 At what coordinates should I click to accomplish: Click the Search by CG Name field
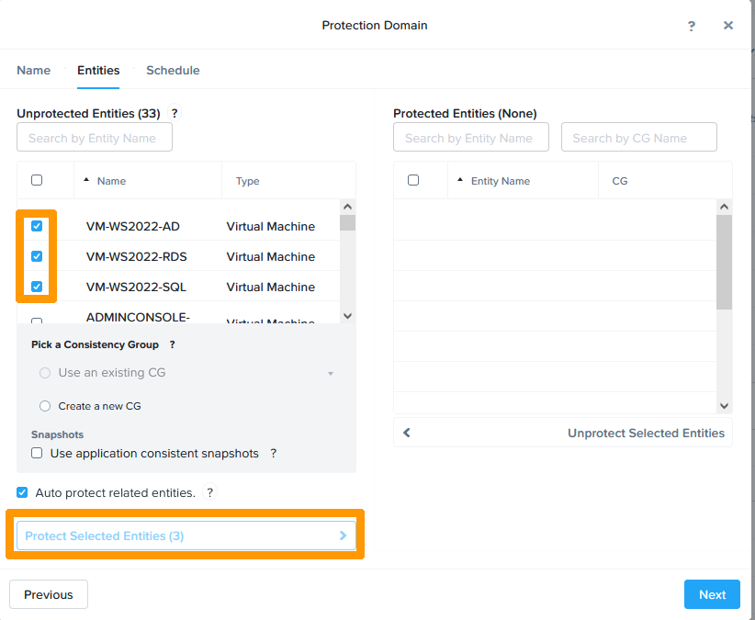click(x=638, y=138)
